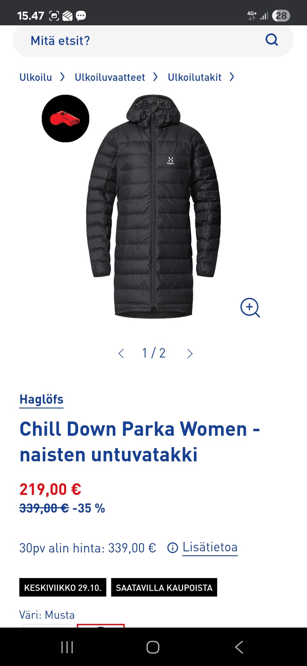The height and width of the screenshot is (666, 307).
Task: Open the Ulkoilutakit breadcrumb category
Action: click(194, 77)
